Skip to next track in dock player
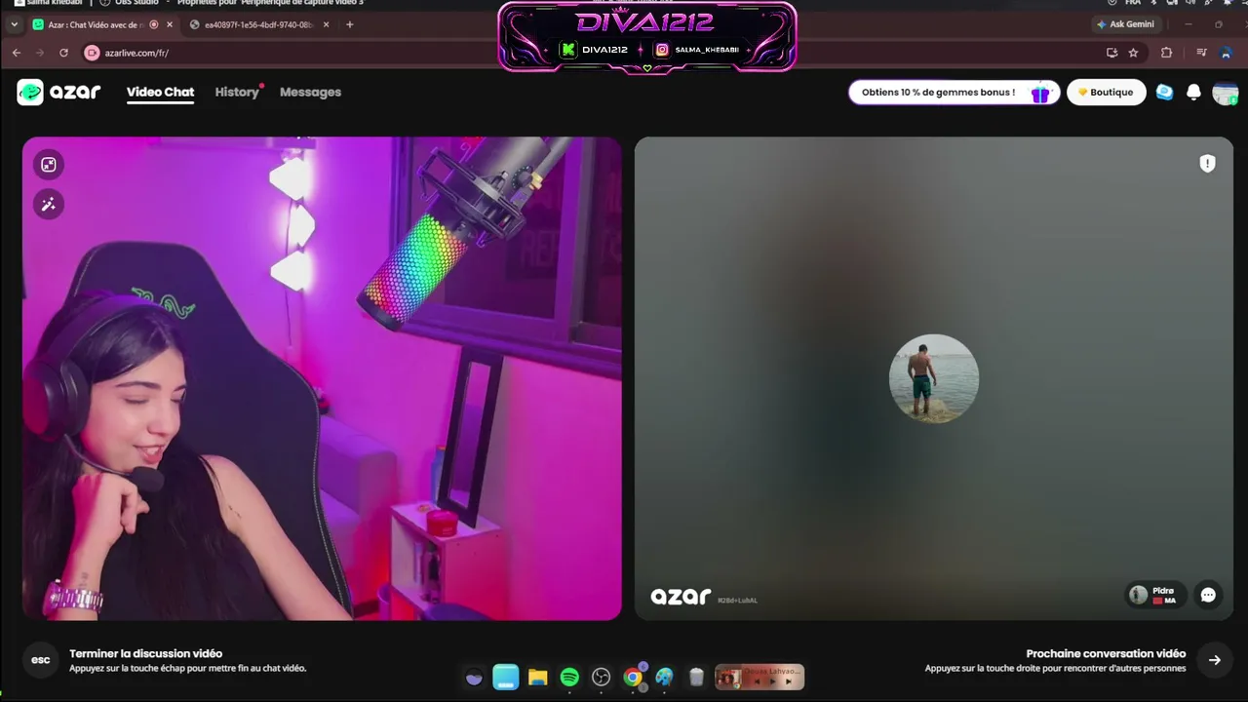Image resolution: width=1248 pixels, height=702 pixels. click(x=789, y=682)
